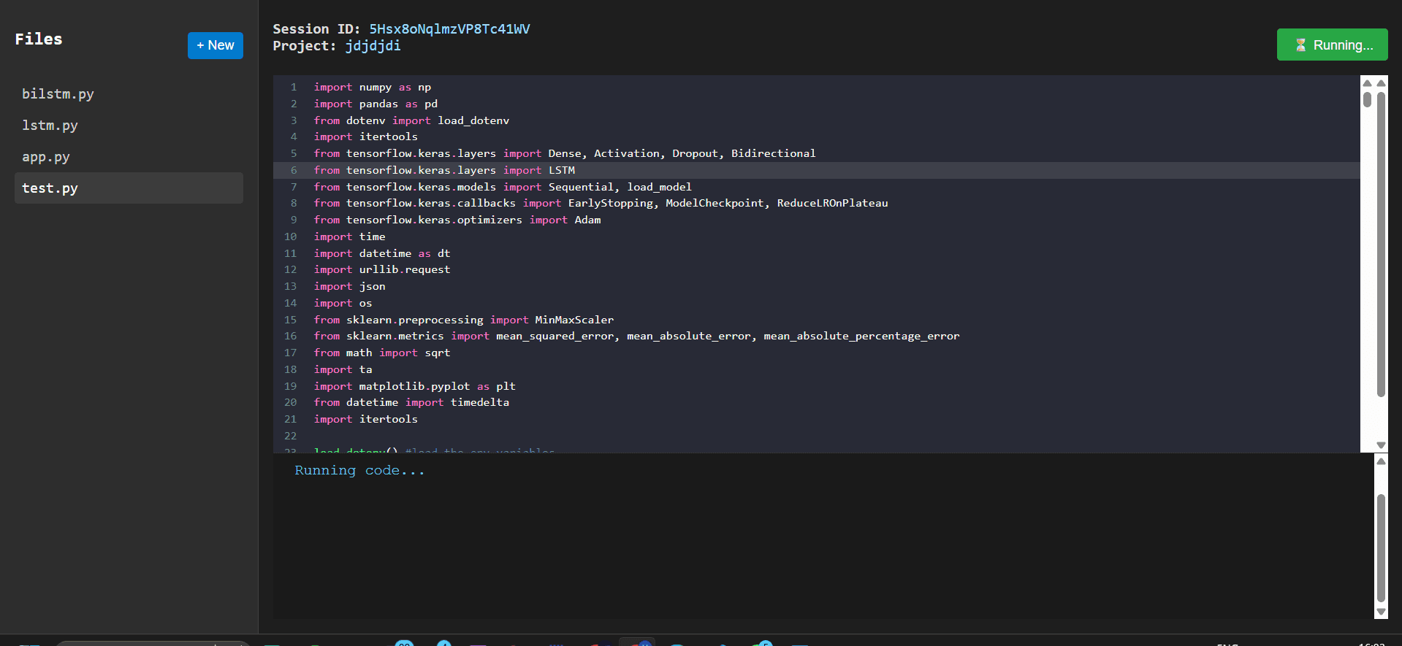Click 'mean_absolute_percentage_error' on line 16
This screenshot has height=646, width=1402.
(x=861, y=336)
